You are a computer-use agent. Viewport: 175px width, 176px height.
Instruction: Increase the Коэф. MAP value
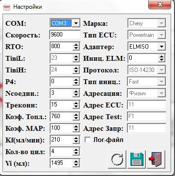(76, 126)
